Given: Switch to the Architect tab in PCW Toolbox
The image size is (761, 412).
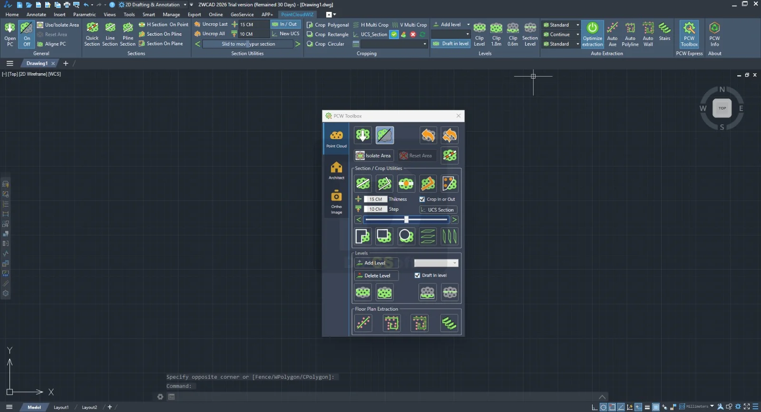Looking at the screenshot, I should [336, 170].
